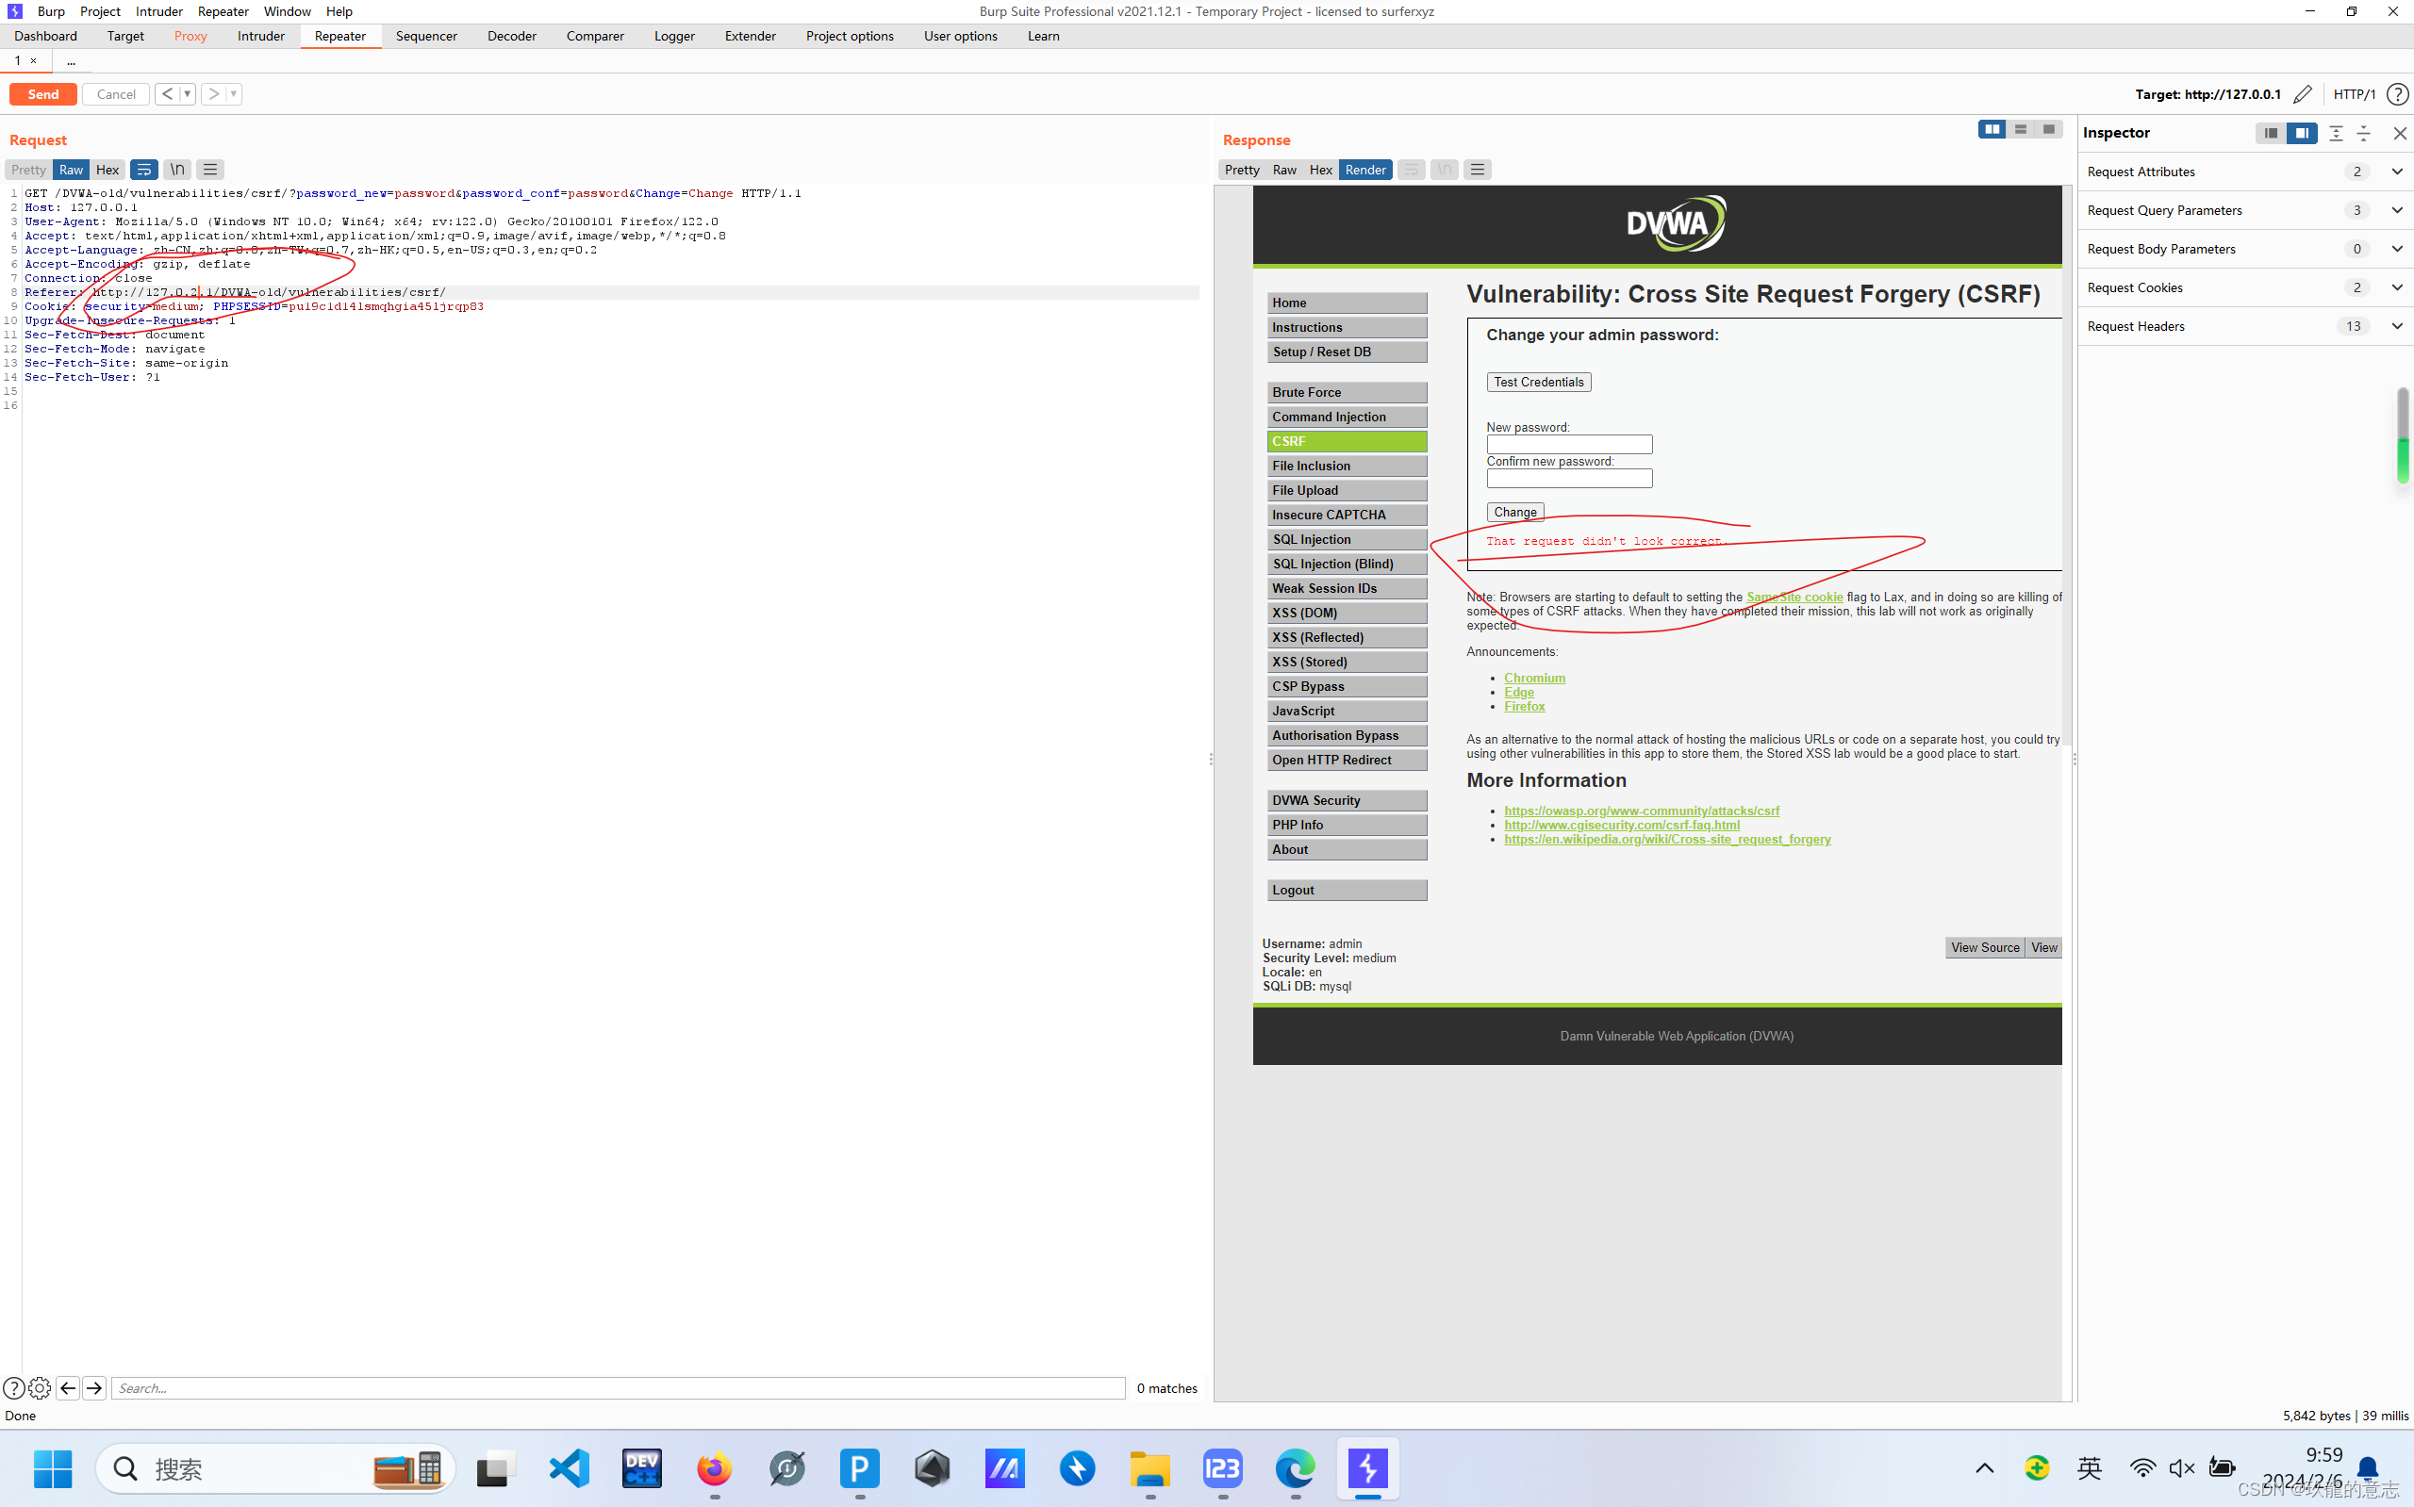Click Test Credentials button in rendered page
Screen dimensions: 2414x1507
[x=1539, y=382]
